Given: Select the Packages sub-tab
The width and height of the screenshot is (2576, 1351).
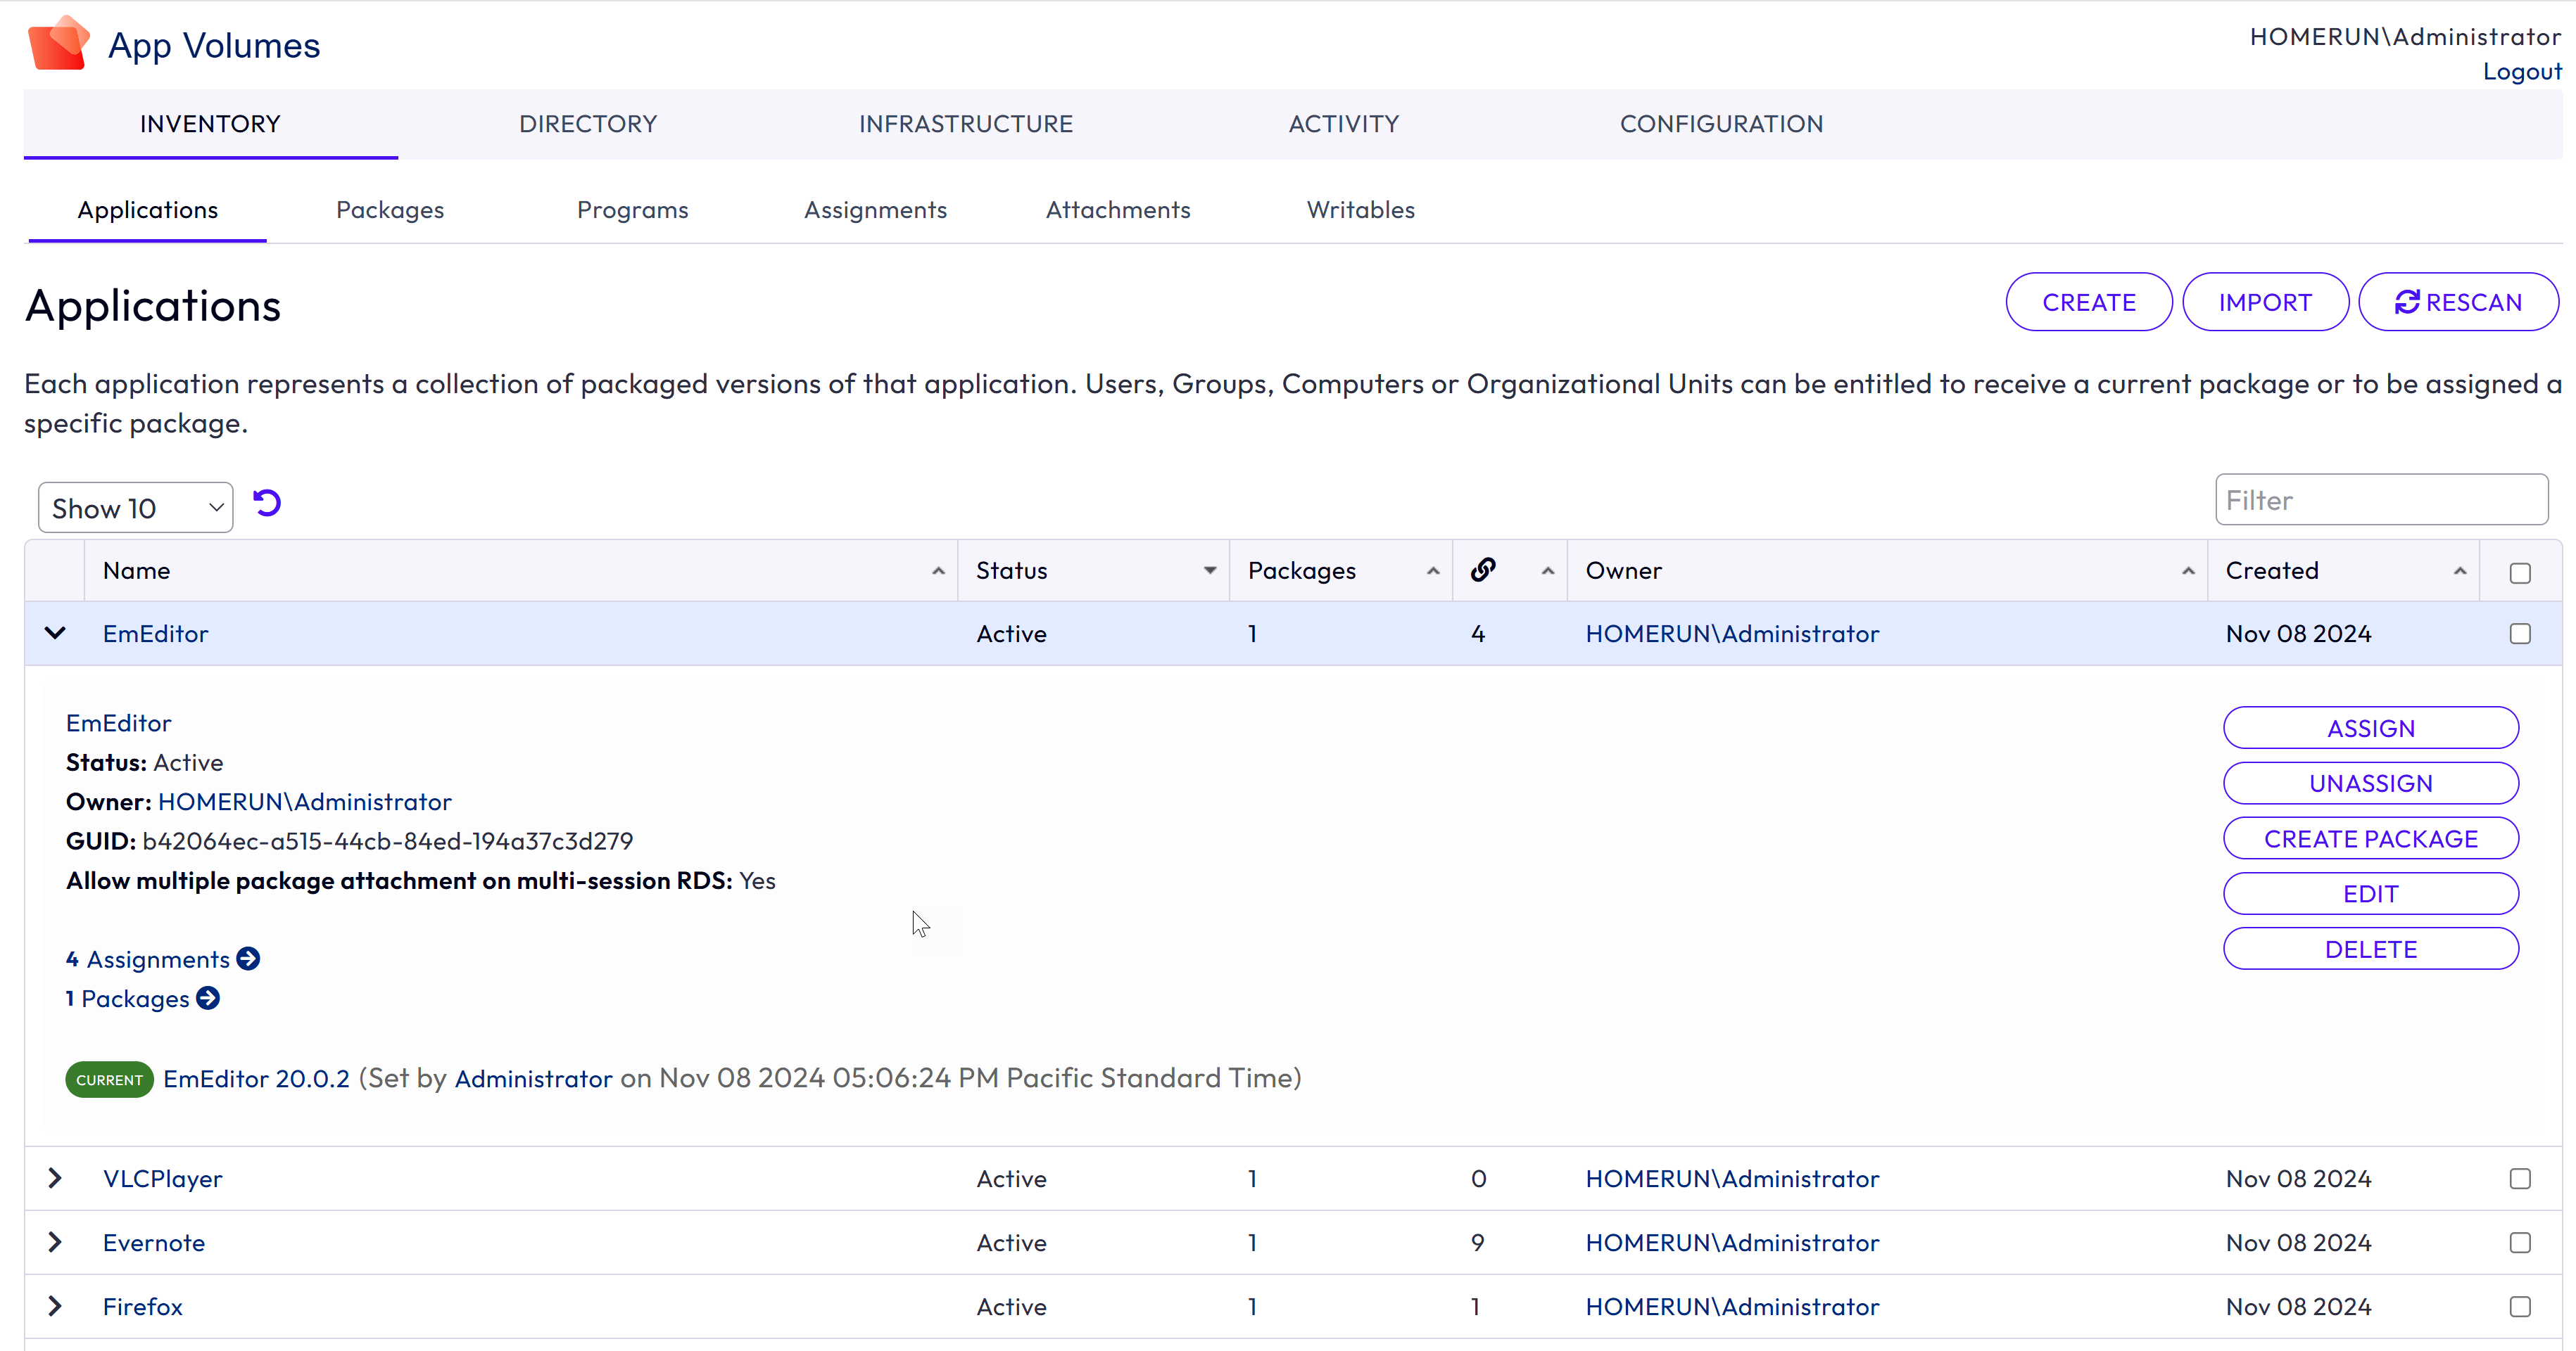Looking at the screenshot, I should (390, 210).
